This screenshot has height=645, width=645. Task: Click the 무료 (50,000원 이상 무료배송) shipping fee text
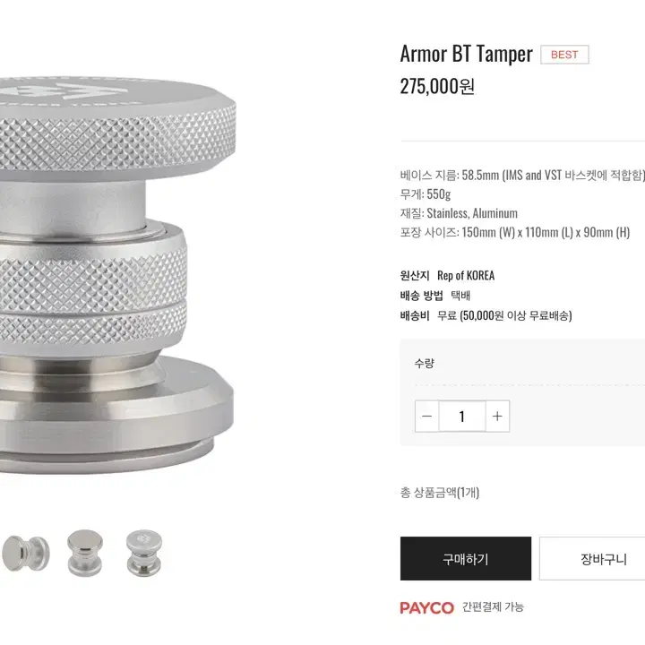(x=504, y=315)
